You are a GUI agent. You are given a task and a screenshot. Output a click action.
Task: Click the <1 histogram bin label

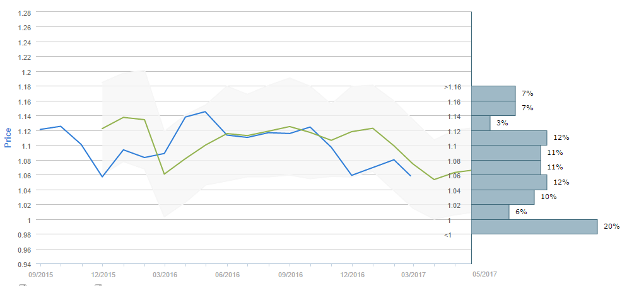pyautogui.click(x=447, y=235)
